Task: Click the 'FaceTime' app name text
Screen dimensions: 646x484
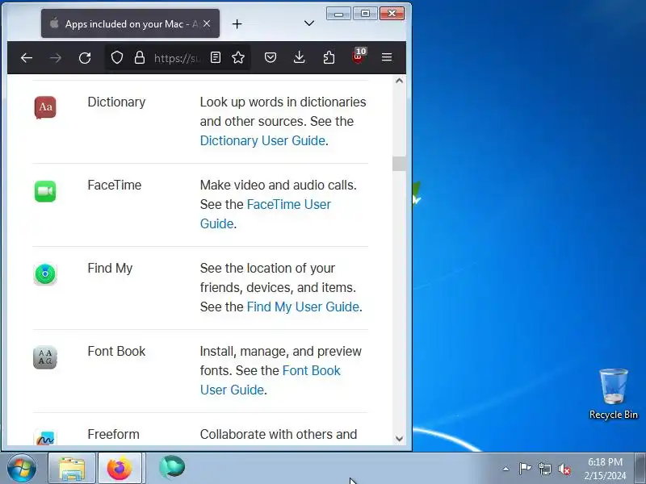Action: (x=115, y=186)
